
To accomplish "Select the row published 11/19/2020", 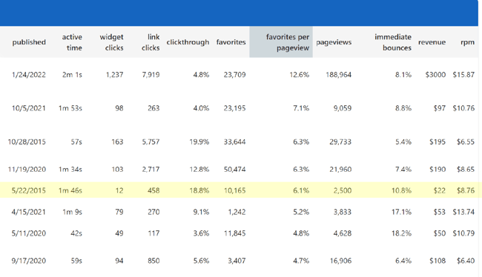I will pyautogui.click(x=240, y=169).
